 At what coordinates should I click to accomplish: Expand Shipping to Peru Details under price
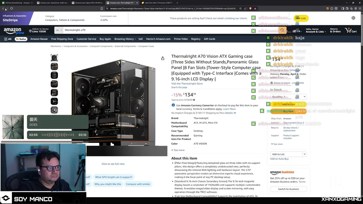point(231,113)
